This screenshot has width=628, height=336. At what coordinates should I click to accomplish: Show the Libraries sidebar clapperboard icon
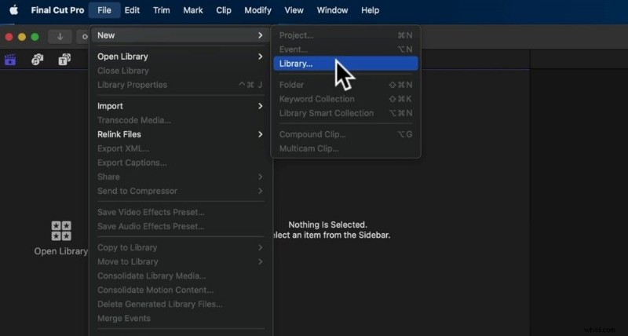[x=10, y=60]
